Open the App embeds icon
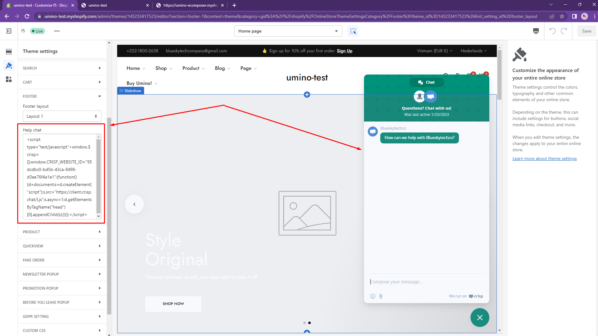598x336 pixels. point(9,79)
